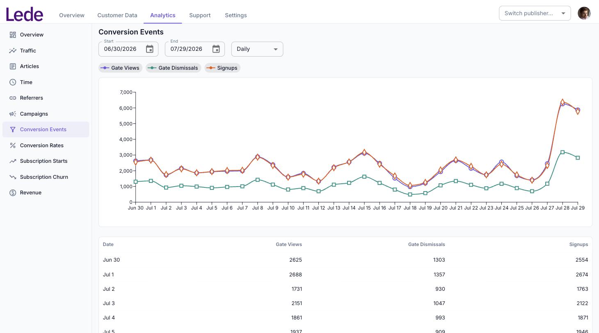Toggle the Signups series chip

[x=222, y=68]
